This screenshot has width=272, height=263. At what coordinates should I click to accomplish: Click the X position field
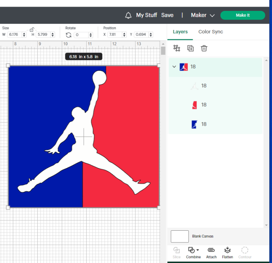coord(115,35)
